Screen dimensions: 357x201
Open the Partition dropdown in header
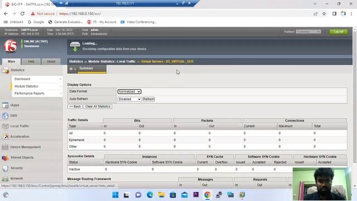(x=308, y=32)
